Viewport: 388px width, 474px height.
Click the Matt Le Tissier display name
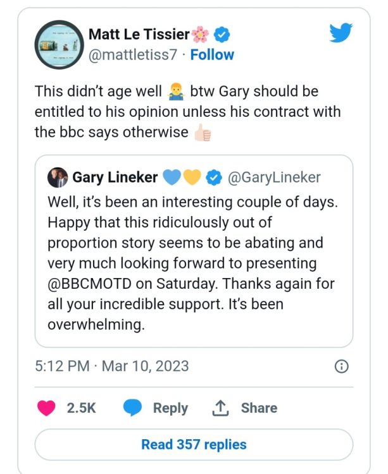[139, 33]
